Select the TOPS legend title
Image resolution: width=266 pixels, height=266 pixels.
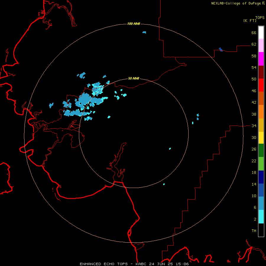pyautogui.click(x=260, y=17)
